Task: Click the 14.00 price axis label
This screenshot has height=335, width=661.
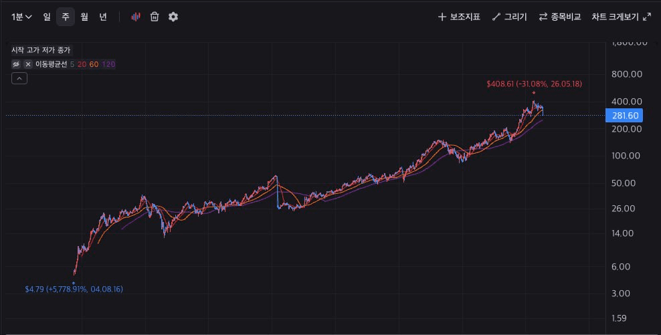Action: [x=623, y=233]
